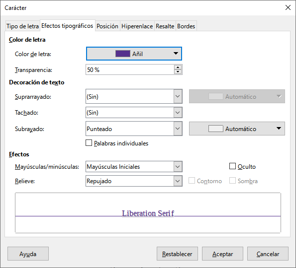Switch to the Tipo de letra tab

point(23,26)
